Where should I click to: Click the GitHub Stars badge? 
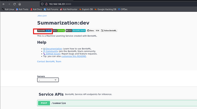click(x=90, y=30)
